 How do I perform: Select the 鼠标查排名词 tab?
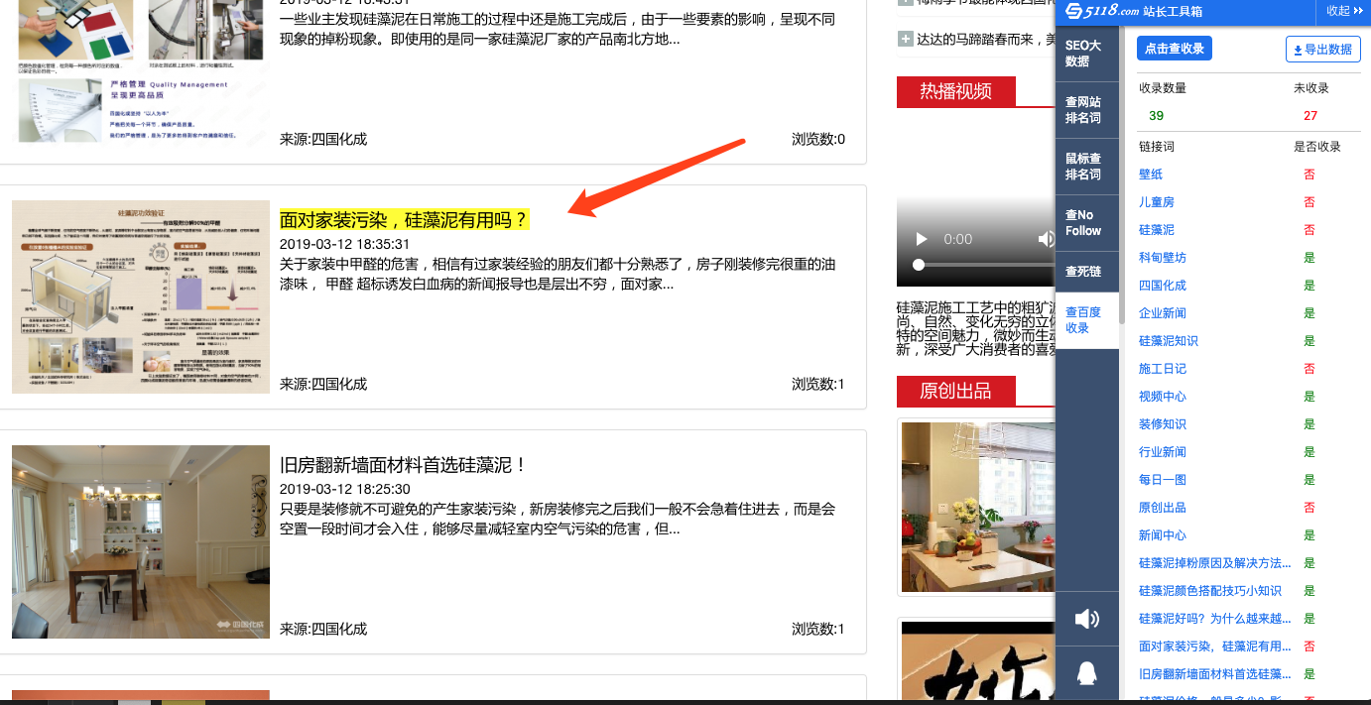point(1082,167)
